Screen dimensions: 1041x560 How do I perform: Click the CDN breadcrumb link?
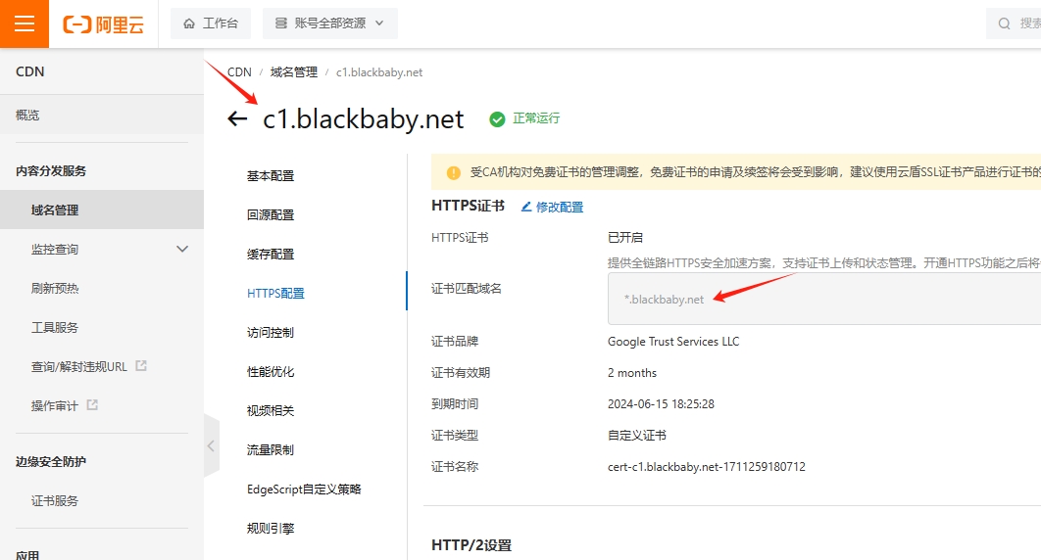(239, 72)
